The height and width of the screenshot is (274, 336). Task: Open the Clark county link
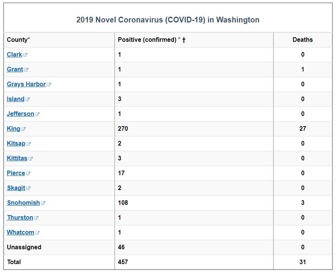tap(14, 54)
